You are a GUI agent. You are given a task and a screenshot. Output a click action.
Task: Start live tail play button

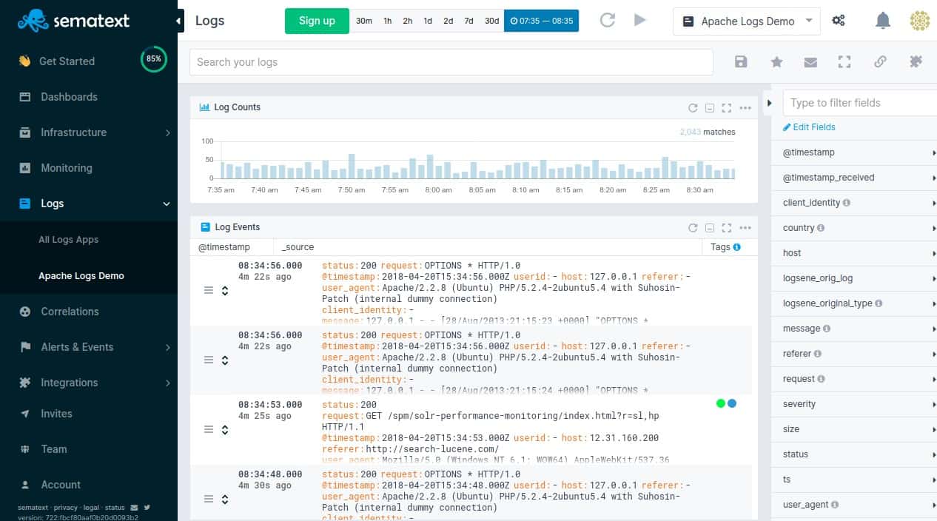click(x=640, y=21)
